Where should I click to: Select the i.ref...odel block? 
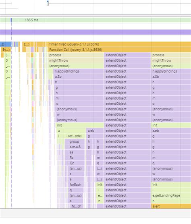(x=75, y=136)
